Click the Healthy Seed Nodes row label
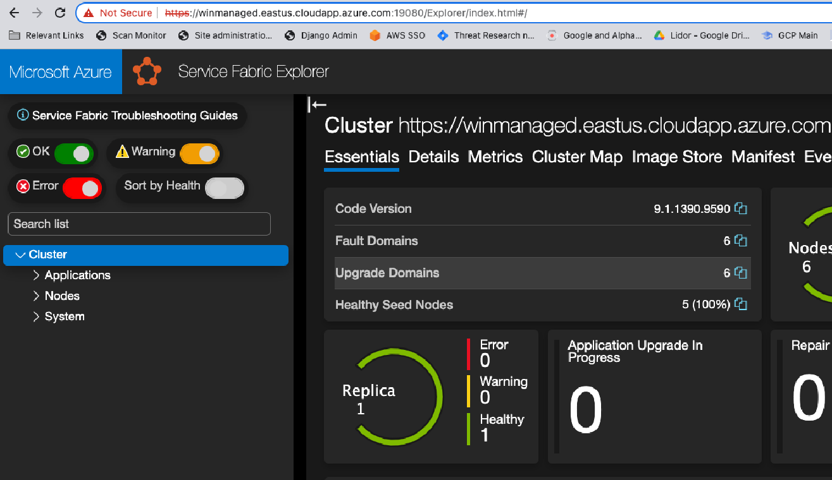 click(x=394, y=304)
